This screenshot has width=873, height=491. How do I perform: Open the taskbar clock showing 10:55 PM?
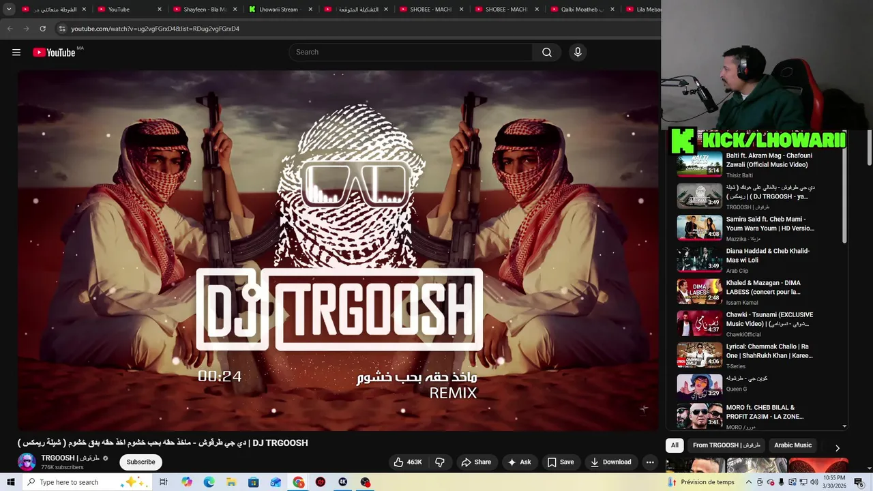[834, 482]
